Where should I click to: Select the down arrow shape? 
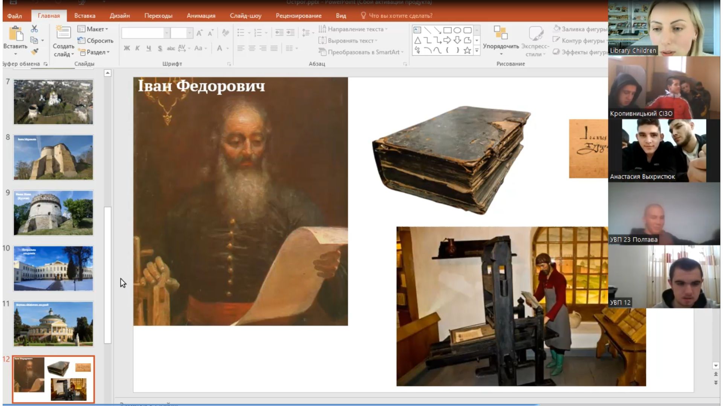point(457,40)
